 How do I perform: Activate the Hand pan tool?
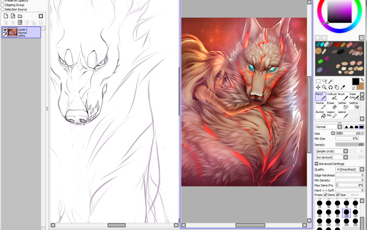click(337, 87)
